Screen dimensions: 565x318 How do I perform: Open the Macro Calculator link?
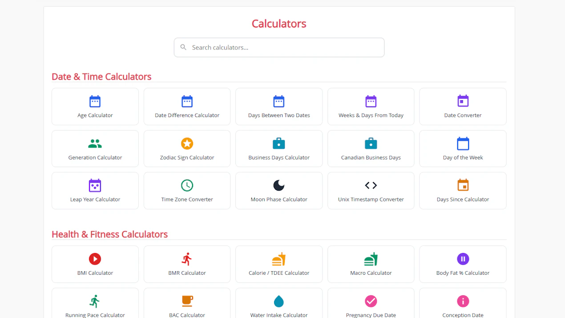point(371,264)
